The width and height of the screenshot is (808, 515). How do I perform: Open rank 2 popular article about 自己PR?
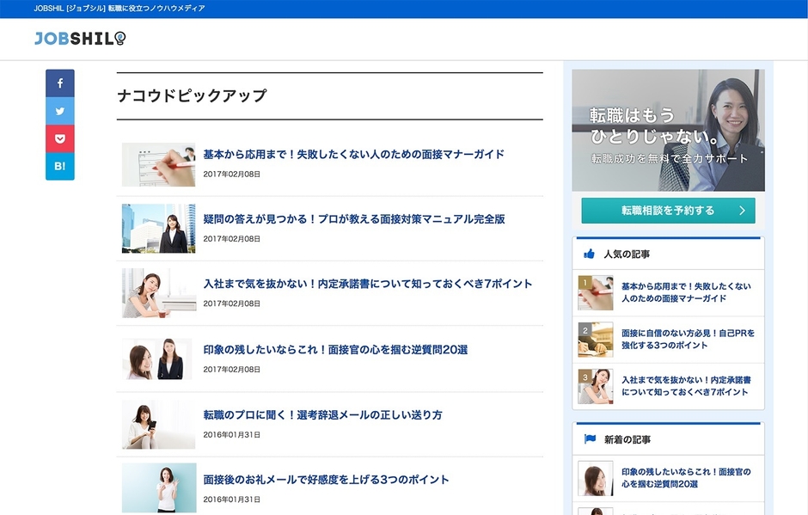point(687,339)
